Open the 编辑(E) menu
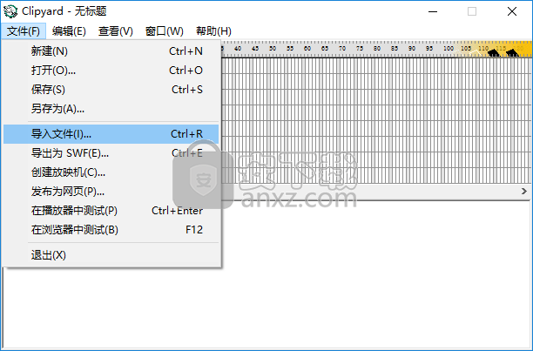This screenshot has width=533, height=351. coord(69,31)
